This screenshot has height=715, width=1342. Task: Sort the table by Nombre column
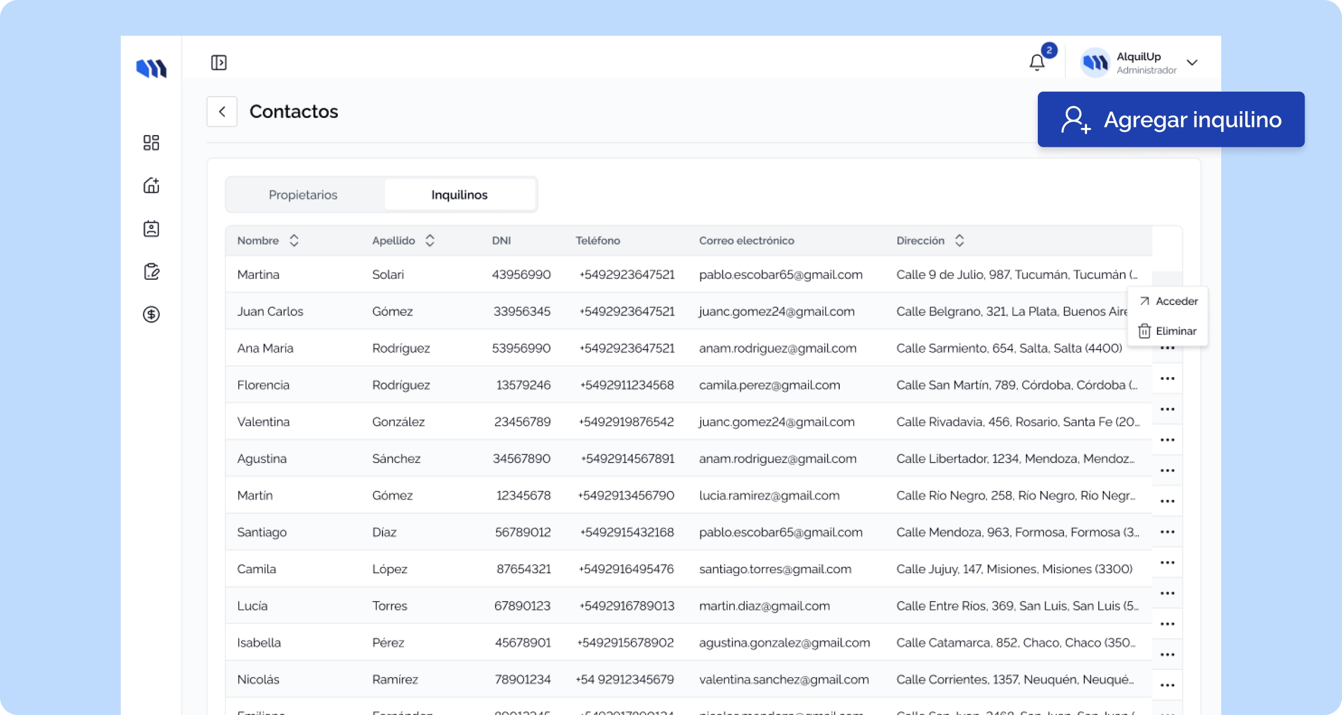coord(294,241)
